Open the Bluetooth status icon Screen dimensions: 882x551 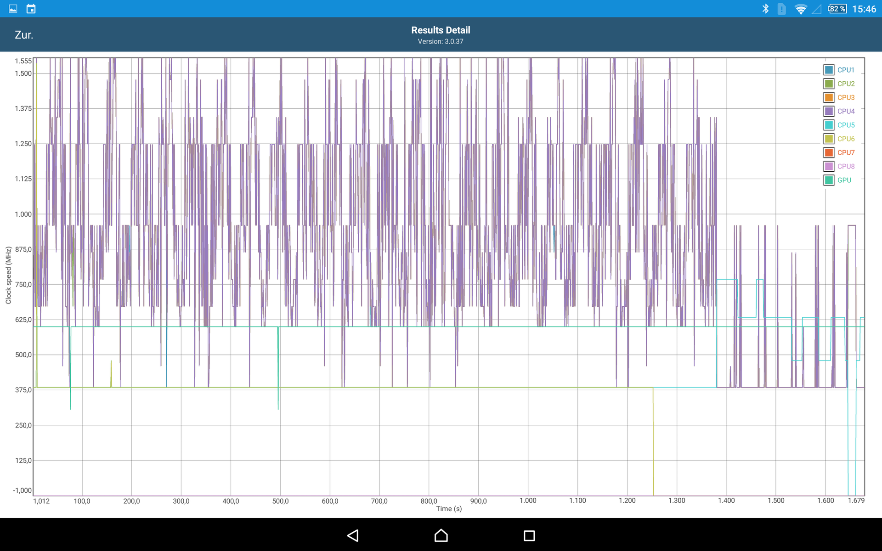[x=765, y=9]
